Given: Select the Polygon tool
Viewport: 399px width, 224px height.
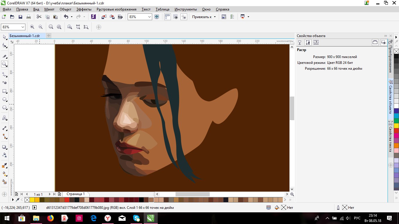Looking at the screenshot, I should tap(4, 108).
